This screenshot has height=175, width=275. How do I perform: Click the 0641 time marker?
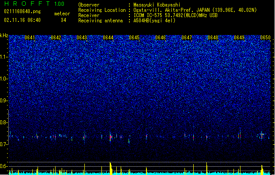pos(30,38)
